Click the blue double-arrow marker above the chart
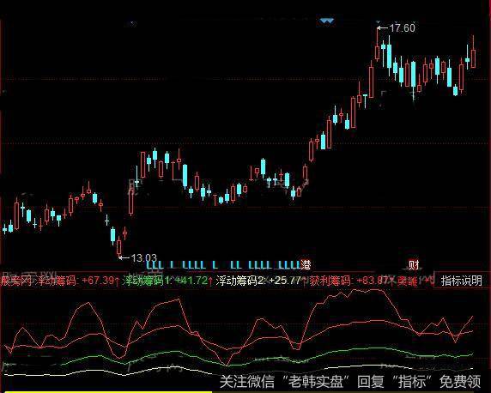This screenshot has height=393, width=491. tap(327, 21)
